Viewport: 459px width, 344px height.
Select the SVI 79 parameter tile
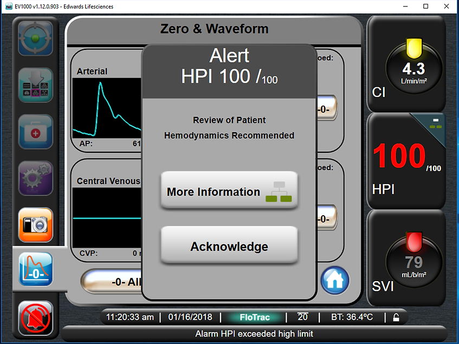tap(406, 258)
